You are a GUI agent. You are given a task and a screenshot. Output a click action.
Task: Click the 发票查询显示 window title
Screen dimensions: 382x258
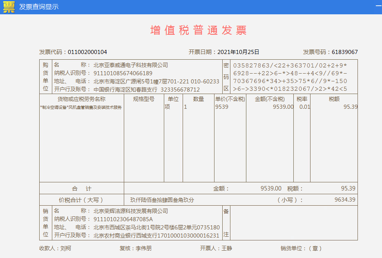pos(39,7)
